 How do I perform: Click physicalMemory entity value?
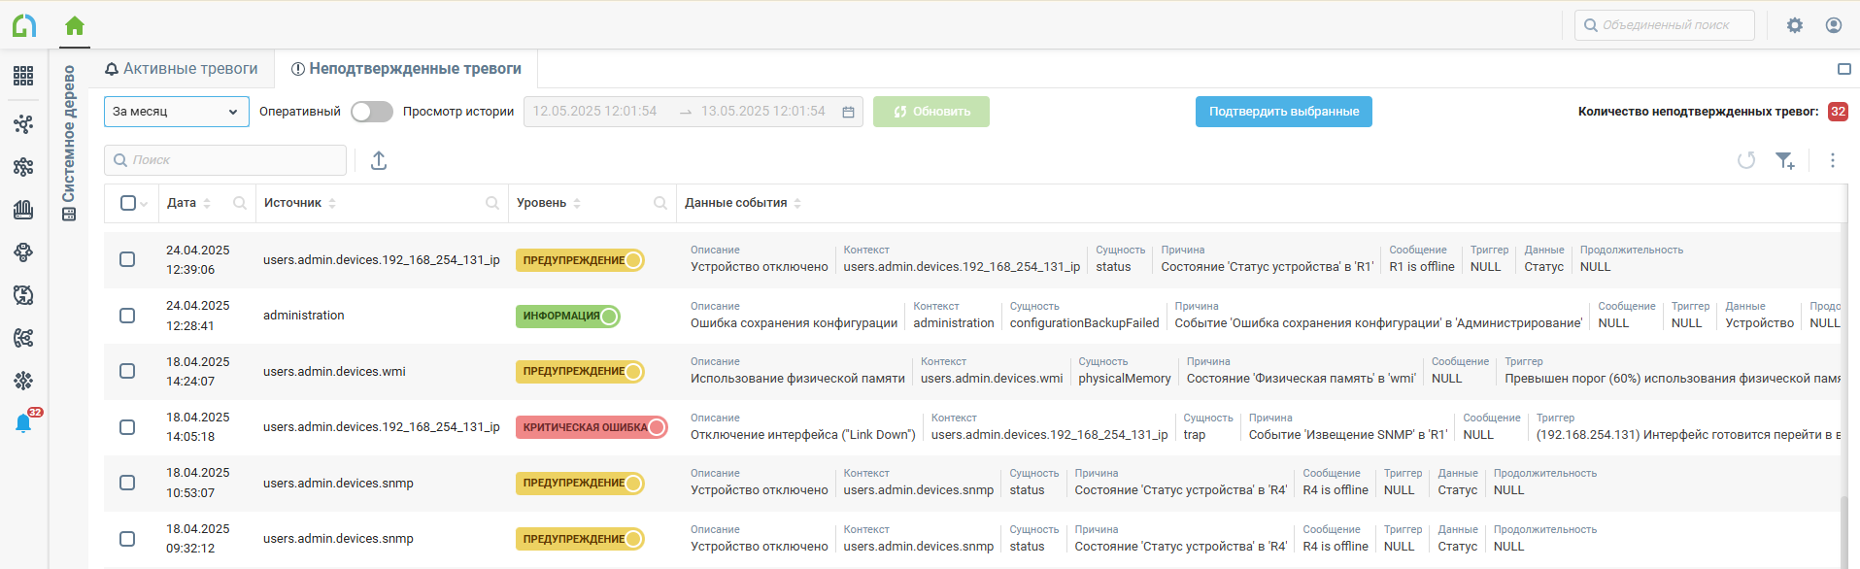tap(1125, 379)
